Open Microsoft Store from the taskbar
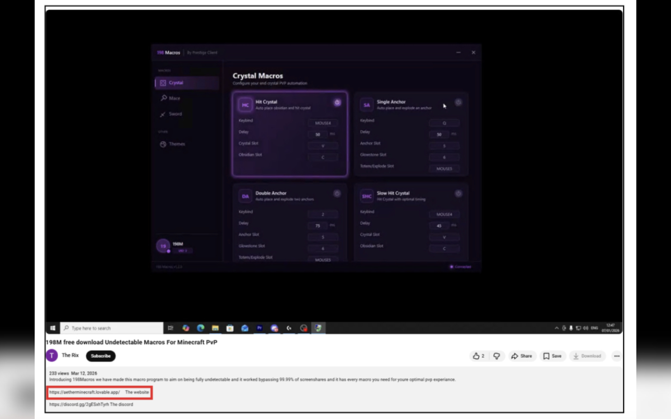This screenshot has width=671, height=419. pyautogui.click(x=229, y=328)
